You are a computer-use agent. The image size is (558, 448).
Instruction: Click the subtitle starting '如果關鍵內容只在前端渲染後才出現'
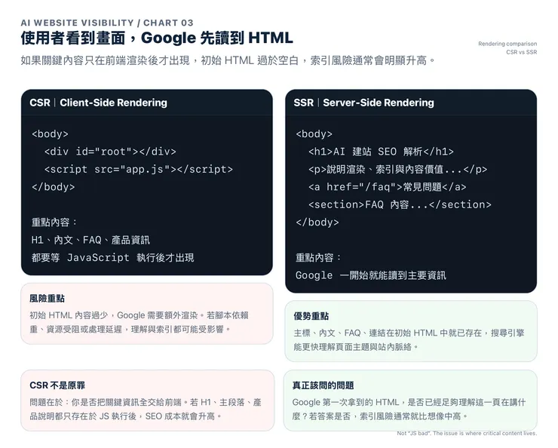click(228, 60)
